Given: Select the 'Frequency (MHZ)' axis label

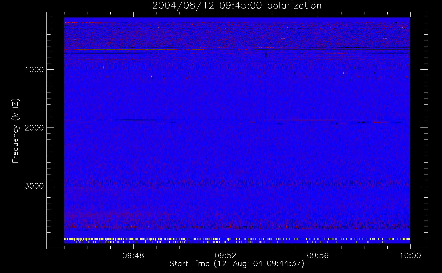Looking at the screenshot, I should (x=16, y=131).
